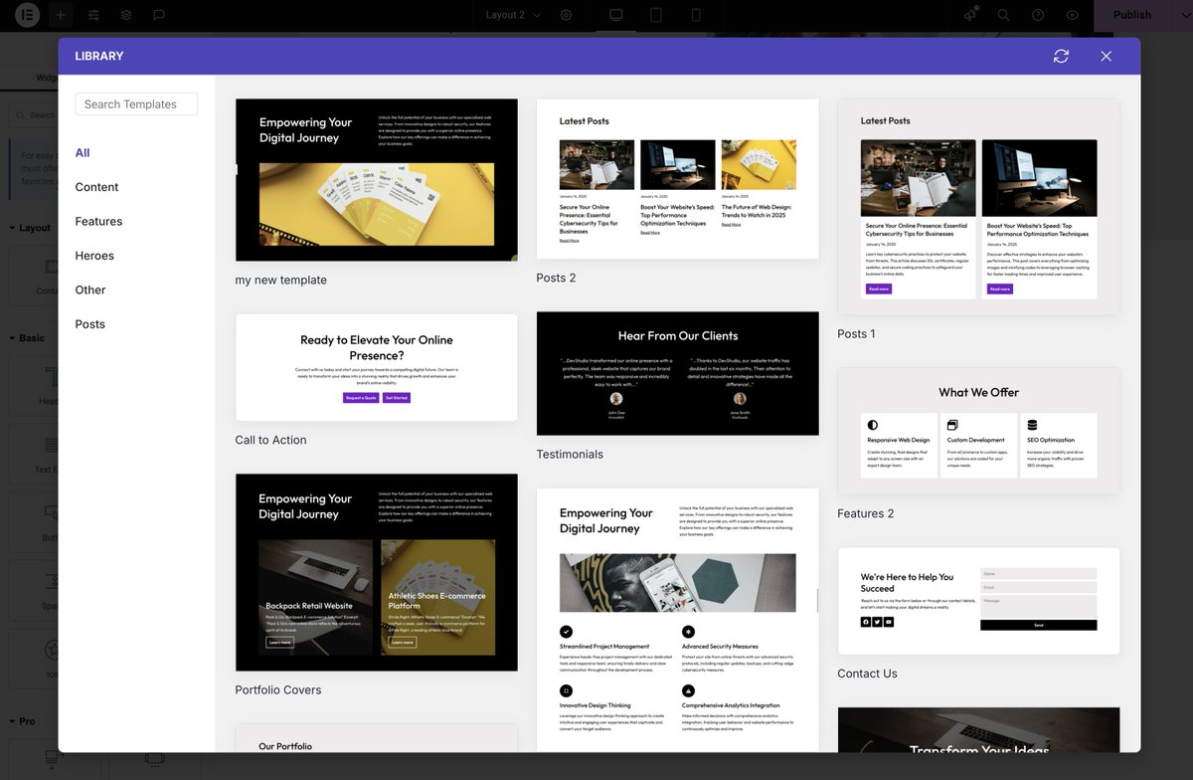Viewport: 1193px width, 780px height.
Task: Filter templates by Heroes
Action: pos(94,256)
